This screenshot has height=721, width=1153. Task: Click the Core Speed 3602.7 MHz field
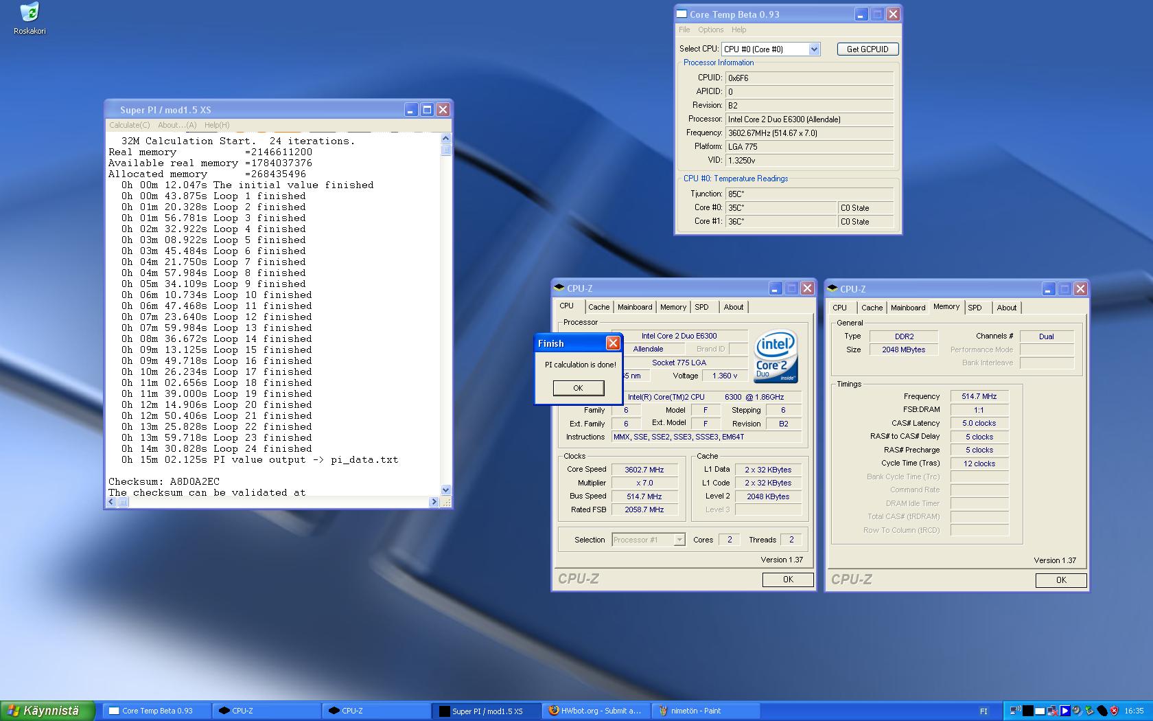pos(644,470)
